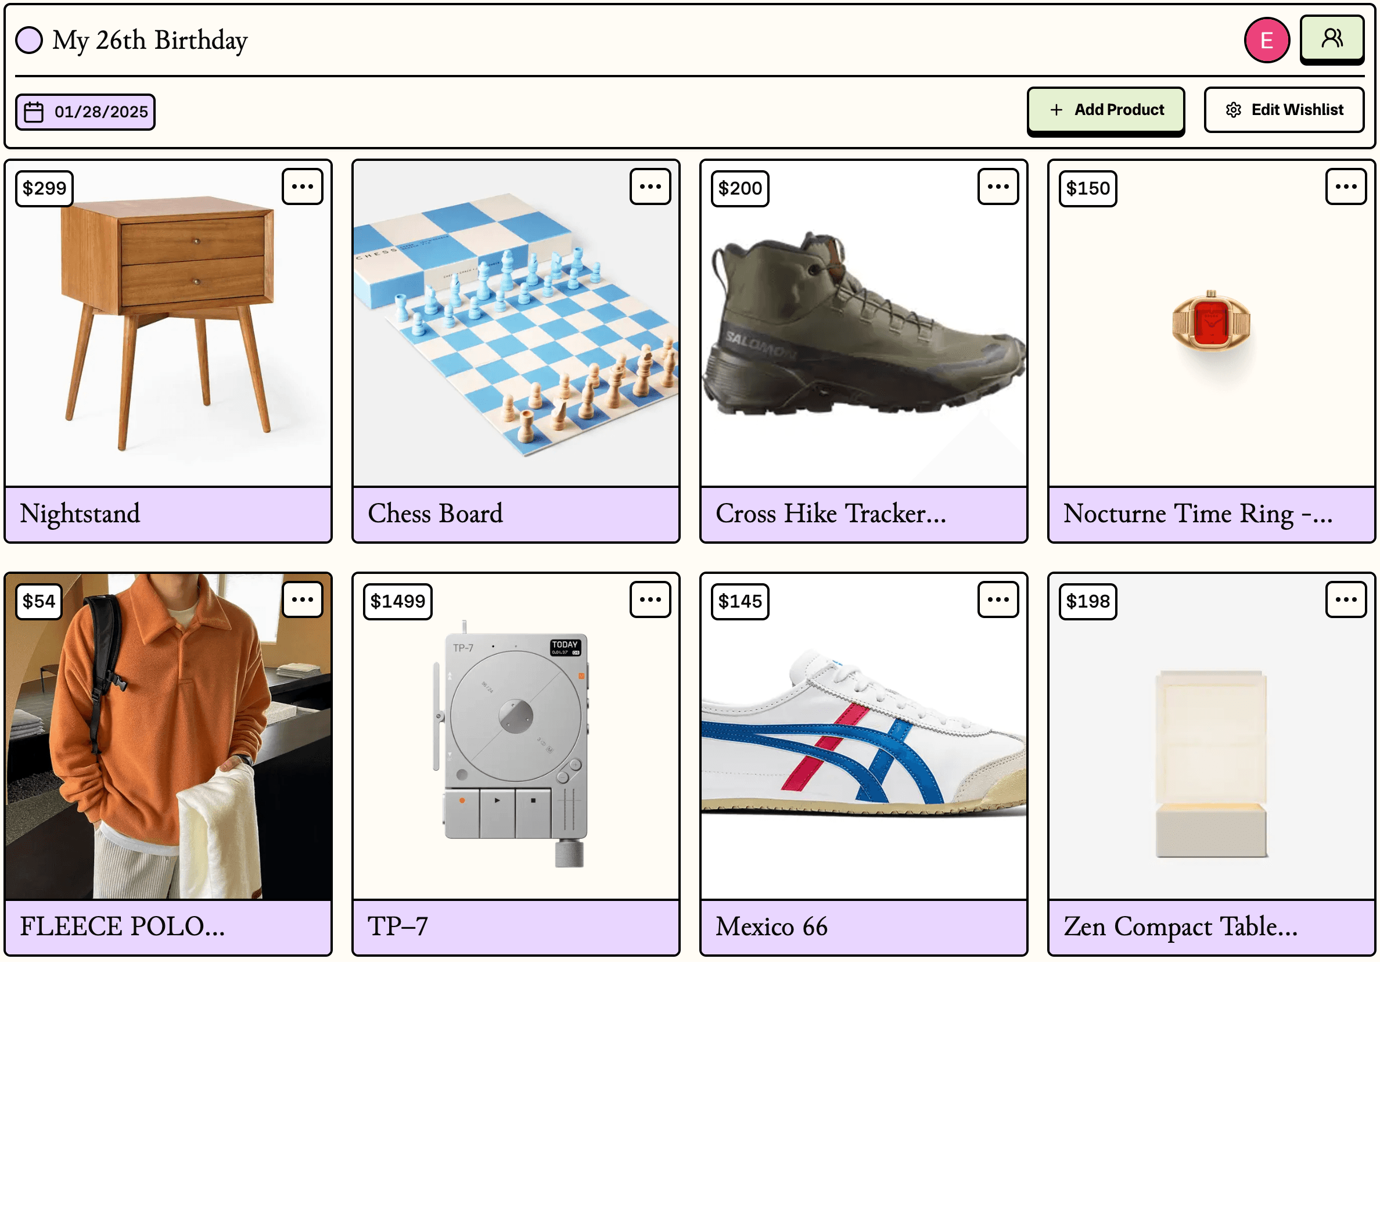Click the plus icon on Add Product

1056,109
